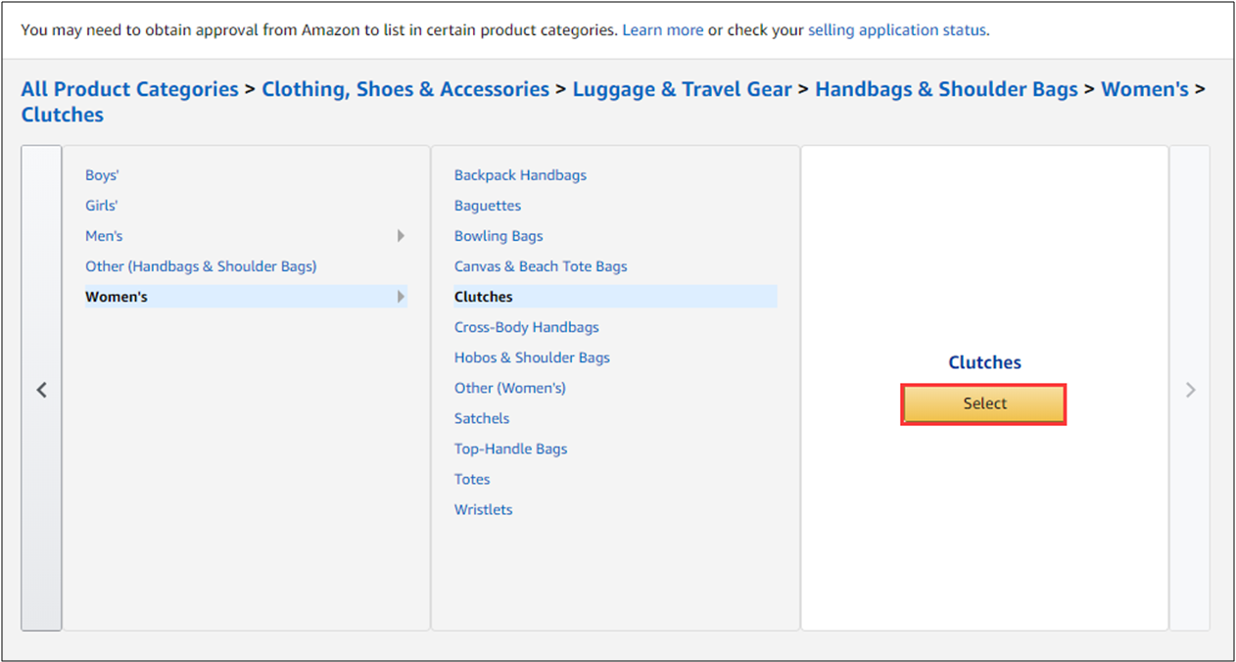Screen dimensions: 1236x662
Task: Go to All Product Categories breadcrumb
Action: pyautogui.click(x=129, y=89)
